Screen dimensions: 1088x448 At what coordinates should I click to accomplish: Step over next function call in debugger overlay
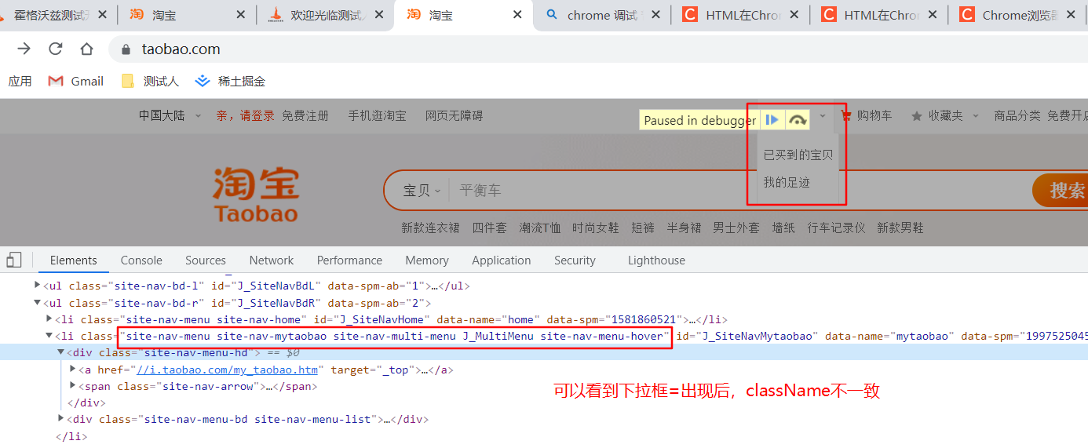coord(798,119)
